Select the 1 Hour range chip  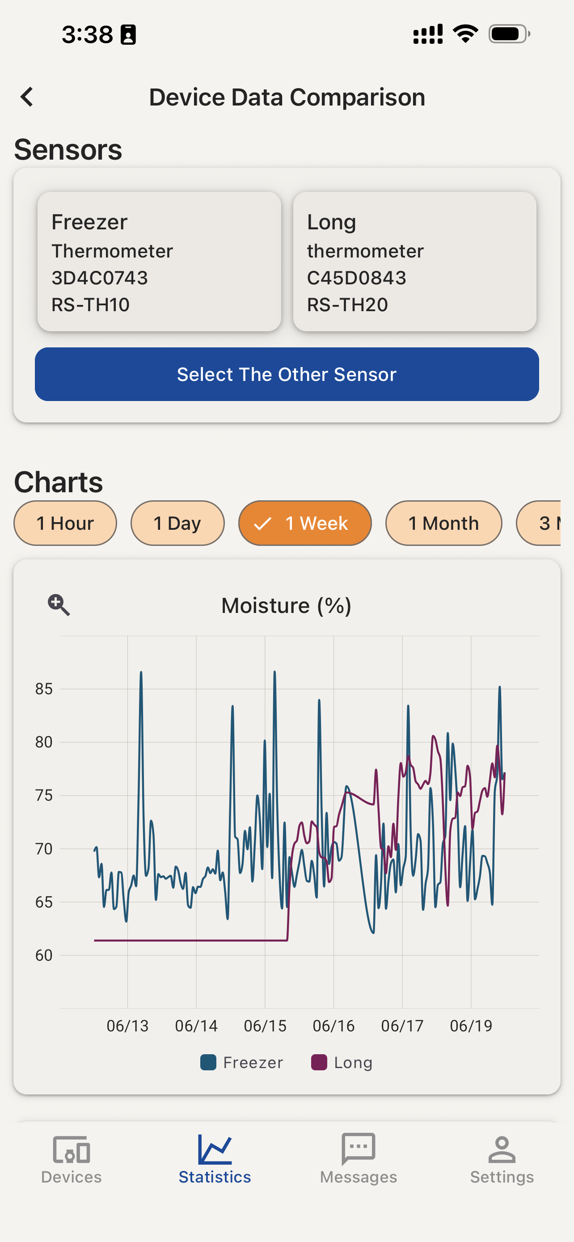click(65, 523)
